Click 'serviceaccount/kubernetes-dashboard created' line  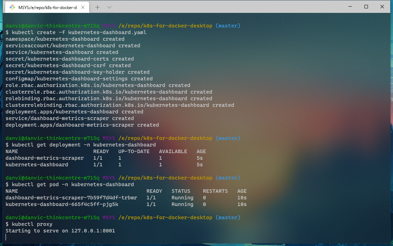pos(73,46)
